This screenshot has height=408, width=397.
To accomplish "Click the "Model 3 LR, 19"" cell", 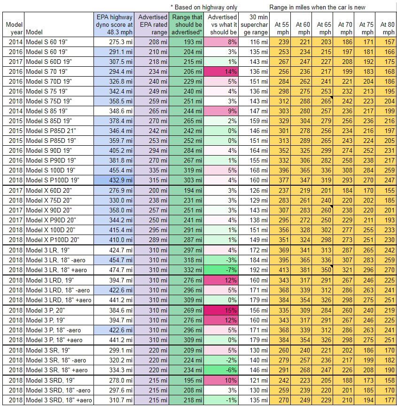I will 59,250.
